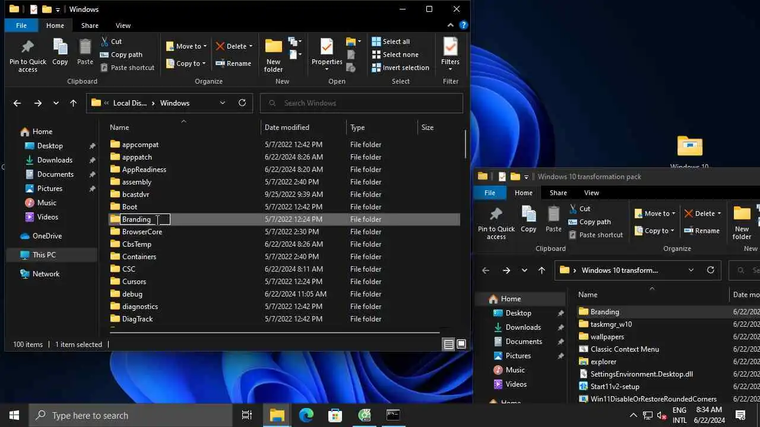Open Move to dropdown in transformation pack window
760x427 pixels.
coord(655,213)
